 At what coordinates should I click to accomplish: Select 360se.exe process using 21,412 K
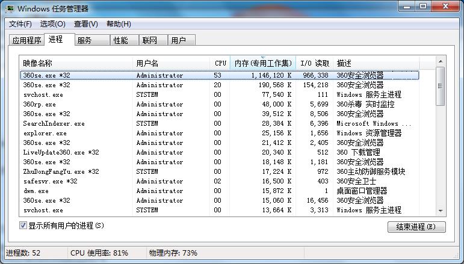[220, 143]
